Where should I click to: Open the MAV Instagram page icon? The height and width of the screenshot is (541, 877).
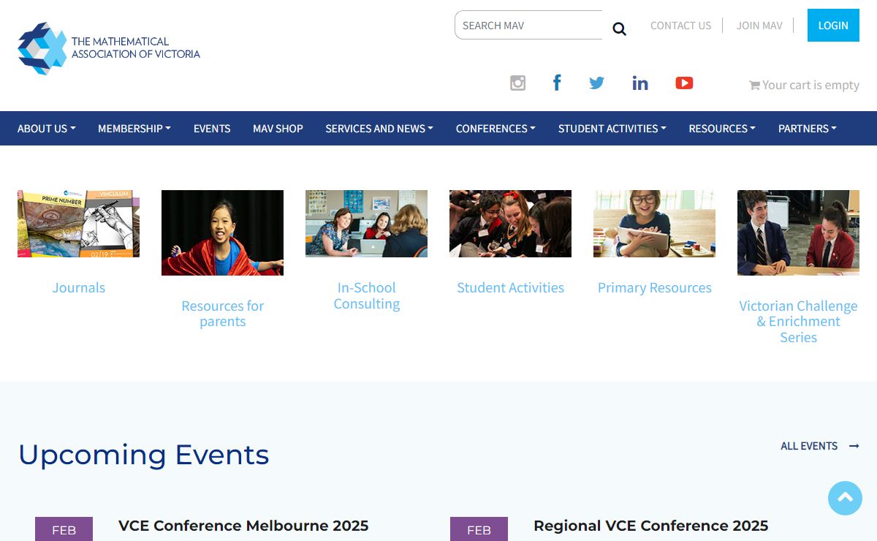click(x=517, y=83)
